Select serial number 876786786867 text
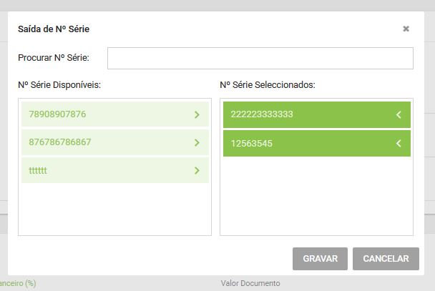The image size is (435, 291). pyautogui.click(x=60, y=142)
